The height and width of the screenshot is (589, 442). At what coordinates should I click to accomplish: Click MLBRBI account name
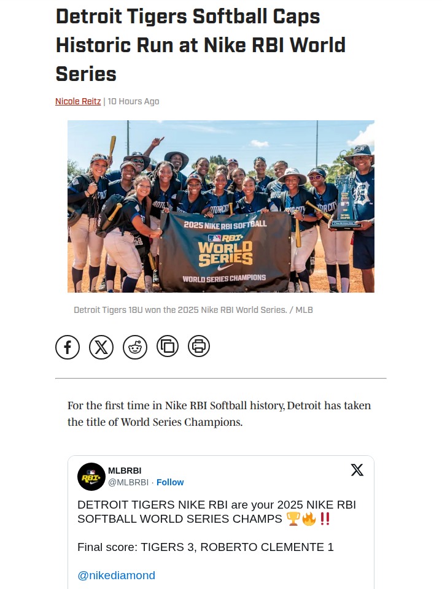(x=125, y=471)
